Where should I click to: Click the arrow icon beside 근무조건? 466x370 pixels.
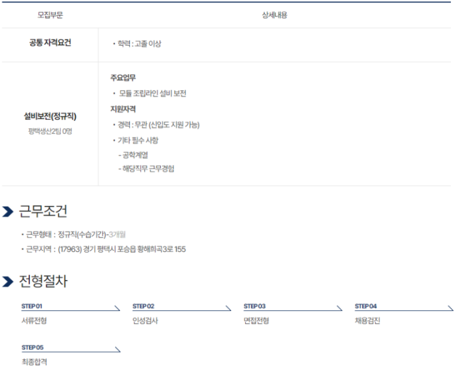8,211
